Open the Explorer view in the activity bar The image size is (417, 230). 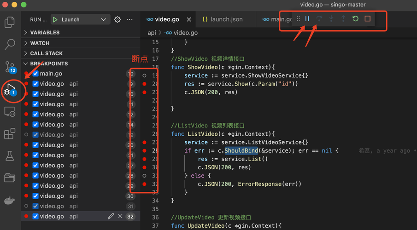click(10, 22)
